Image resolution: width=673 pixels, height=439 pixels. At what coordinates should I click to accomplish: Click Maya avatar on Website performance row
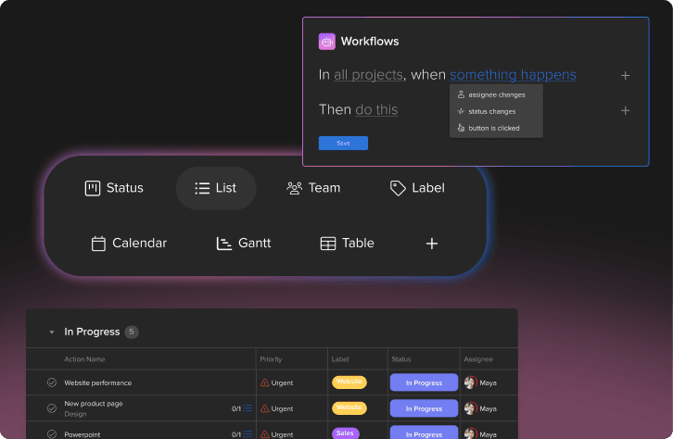tap(471, 383)
